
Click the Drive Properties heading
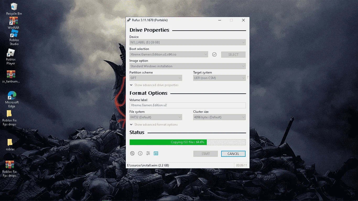tap(149, 30)
